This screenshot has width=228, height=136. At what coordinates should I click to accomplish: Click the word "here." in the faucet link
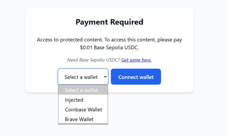[x=147, y=60]
